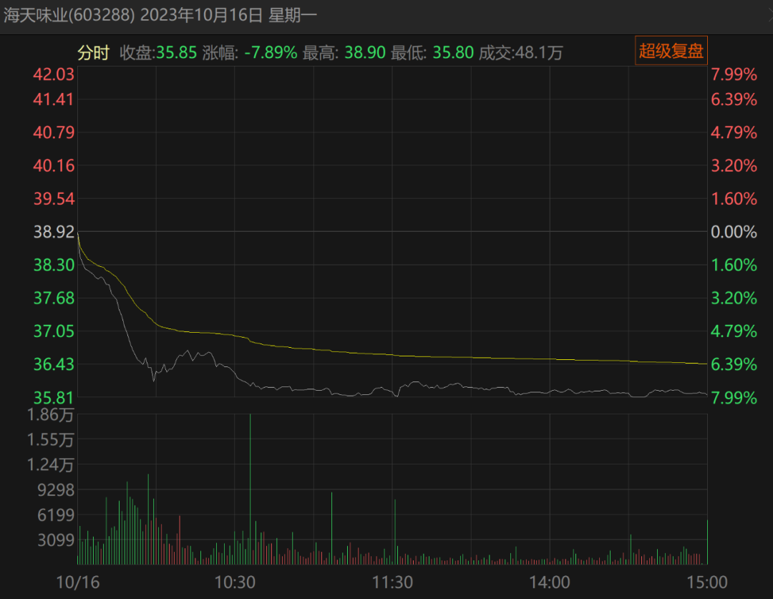Click the title 海天味业(603288)
The height and width of the screenshot is (599, 773).
69,16
